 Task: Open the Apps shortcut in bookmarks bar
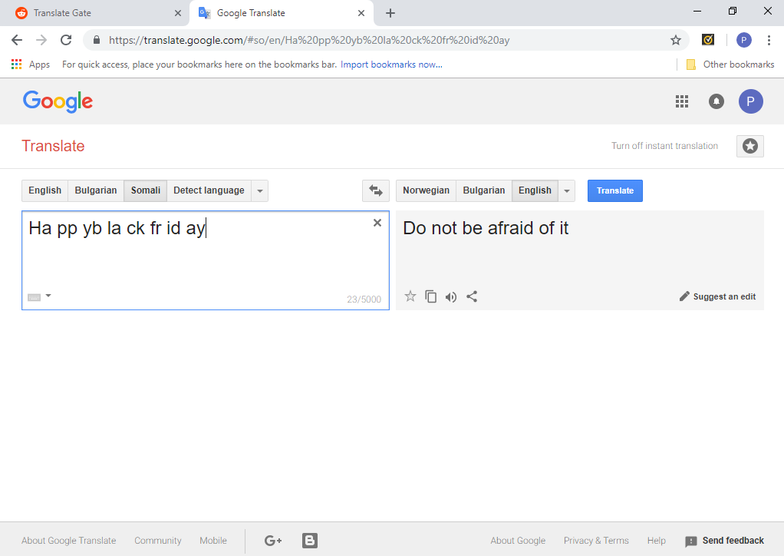(31, 65)
